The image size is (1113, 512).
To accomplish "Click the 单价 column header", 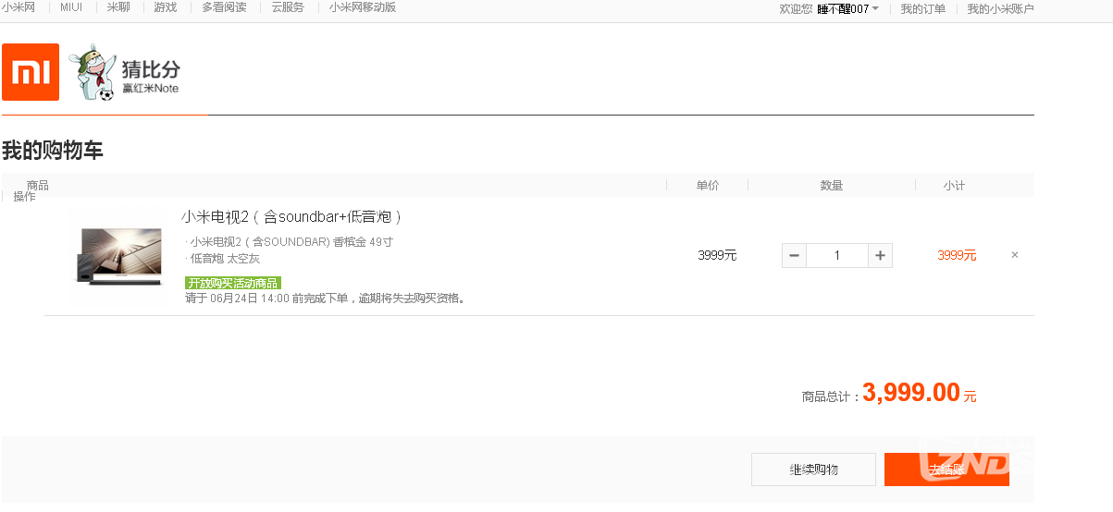I will pyautogui.click(x=708, y=186).
